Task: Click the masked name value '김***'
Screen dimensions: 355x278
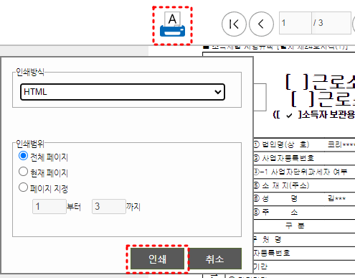Action: [336, 198]
